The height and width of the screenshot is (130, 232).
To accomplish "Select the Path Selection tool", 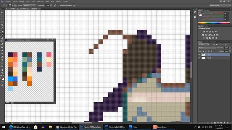I will 2,64.
